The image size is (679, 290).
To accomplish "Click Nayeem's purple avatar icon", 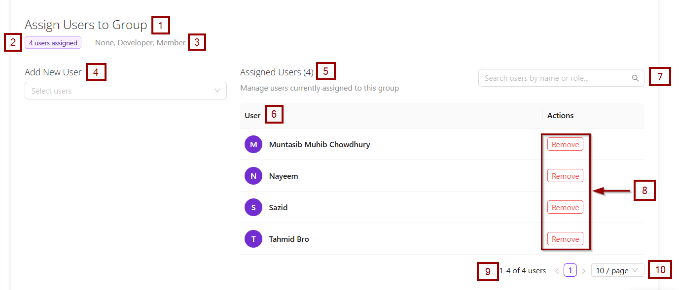I will click(253, 176).
